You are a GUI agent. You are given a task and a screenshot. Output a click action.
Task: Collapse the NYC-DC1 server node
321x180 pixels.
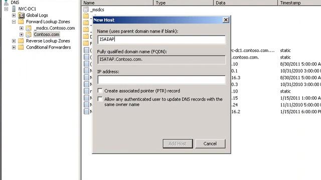point(6,9)
